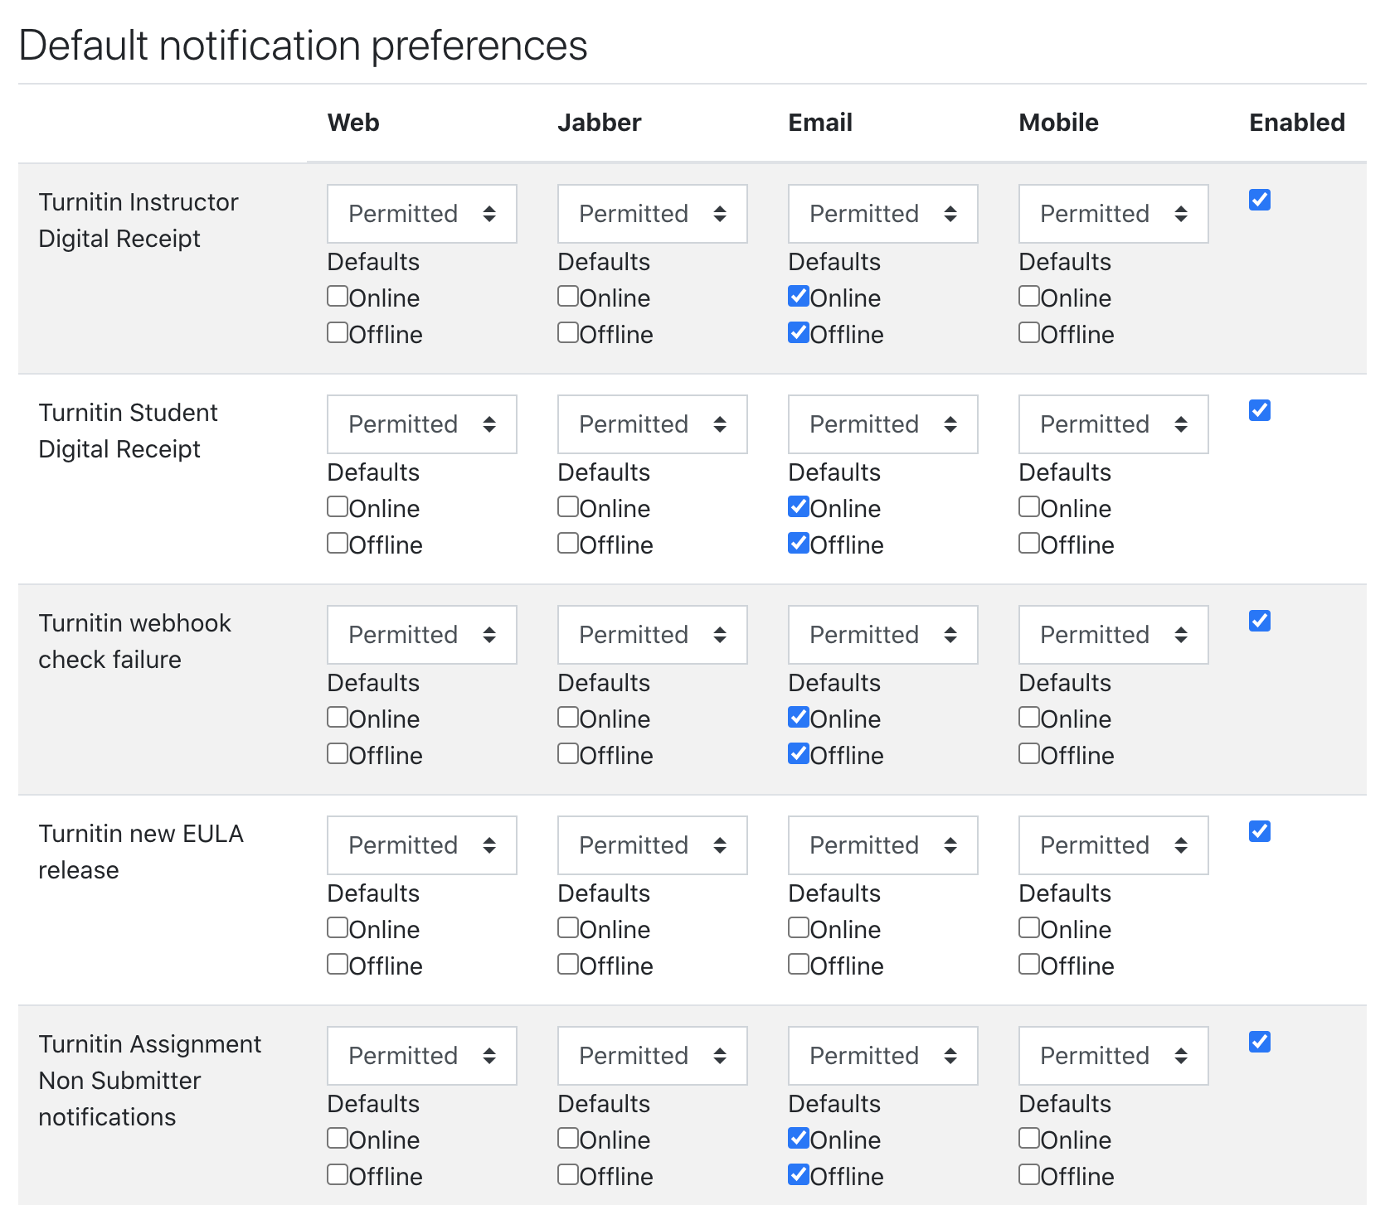Screen dimensions: 1390x1205
Task: Check Mobile Offline for Non Submitter notifications
Action: (1029, 1174)
